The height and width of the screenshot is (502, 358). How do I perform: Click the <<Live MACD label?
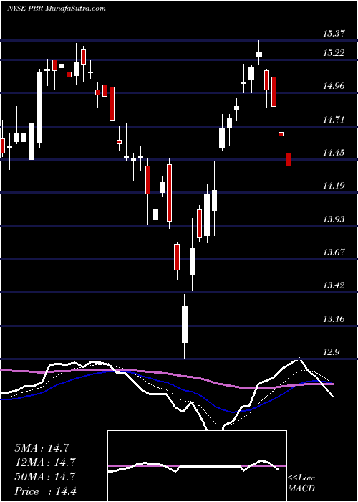(x=301, y=483)
